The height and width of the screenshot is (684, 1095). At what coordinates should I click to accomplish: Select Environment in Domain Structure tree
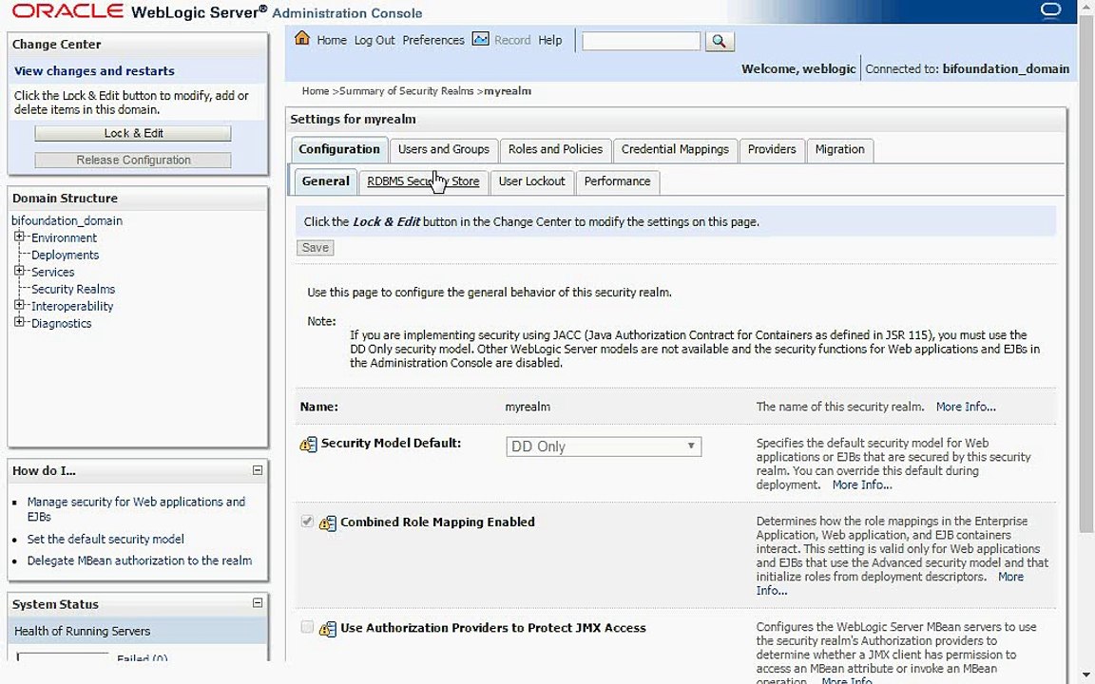point(64,238)
